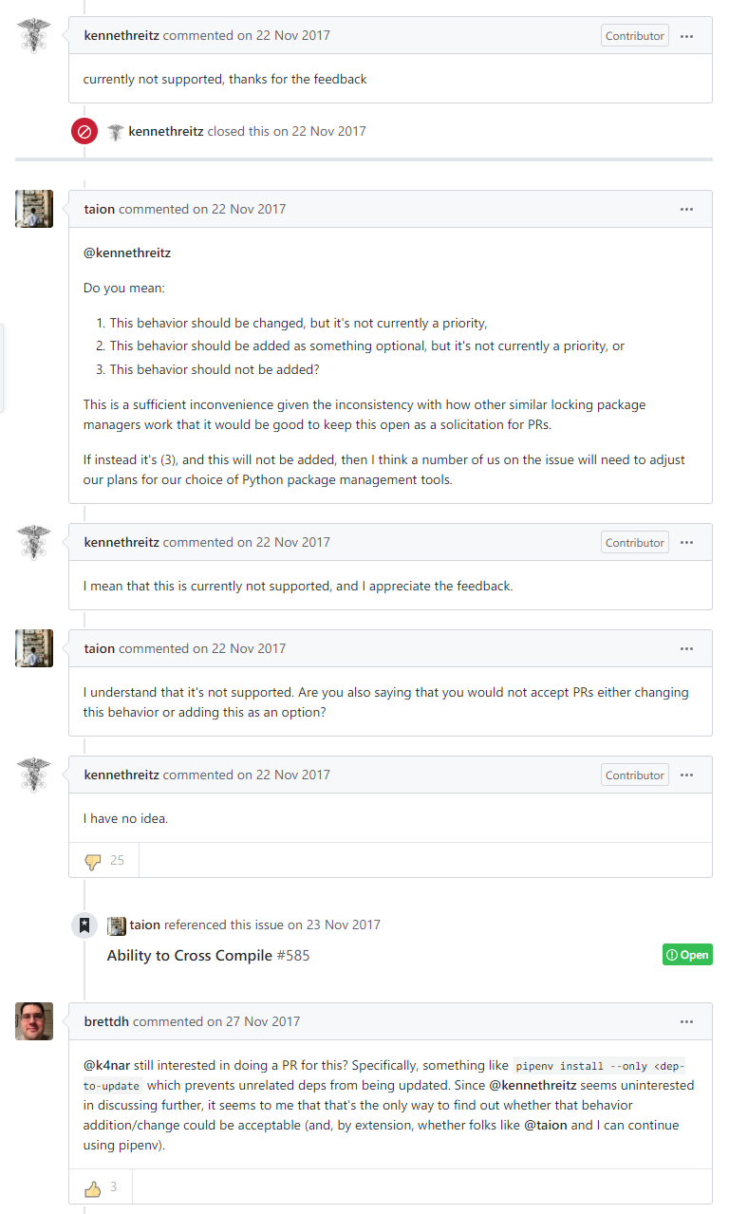Expand the options menu on taion's 'Do you mean' comment
729x1214 pixels.
coord(686,210)
